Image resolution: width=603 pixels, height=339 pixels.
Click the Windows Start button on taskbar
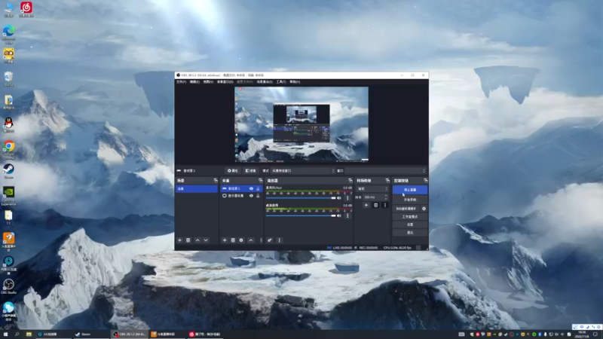click(5, 334)
